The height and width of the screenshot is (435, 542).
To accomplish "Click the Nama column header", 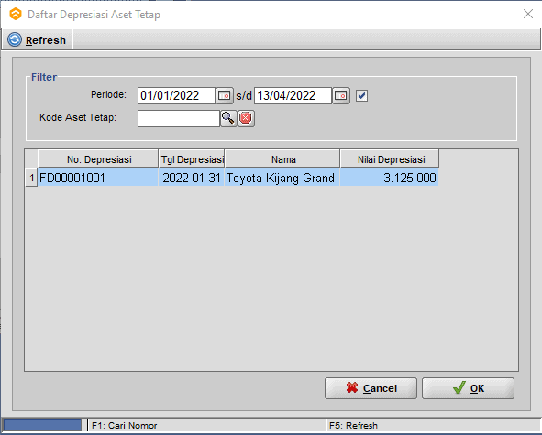I will pos(282,159).
